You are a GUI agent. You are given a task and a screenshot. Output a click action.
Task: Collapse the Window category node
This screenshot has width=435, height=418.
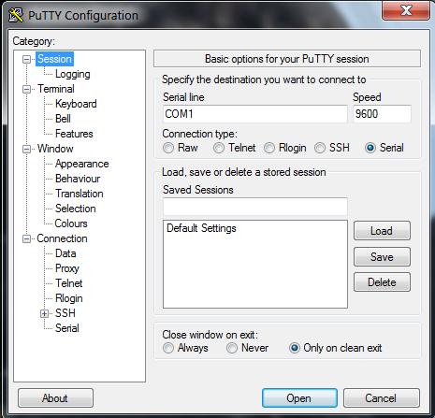coord(27,149)
